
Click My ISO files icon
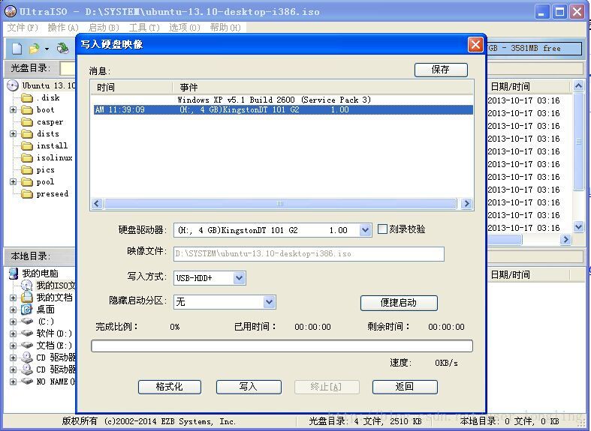(x=27, y=286)
